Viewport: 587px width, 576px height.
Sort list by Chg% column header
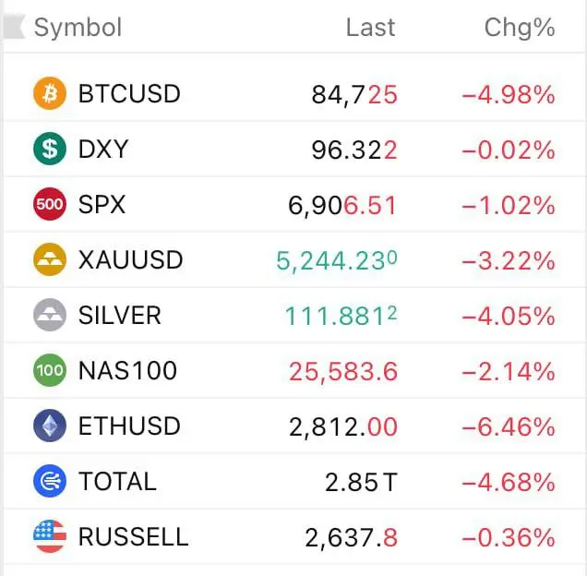tap(520, 28)
